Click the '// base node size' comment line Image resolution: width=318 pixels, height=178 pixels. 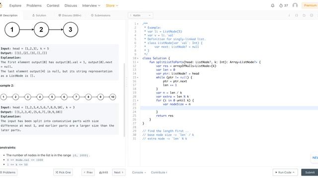(168, 135)
